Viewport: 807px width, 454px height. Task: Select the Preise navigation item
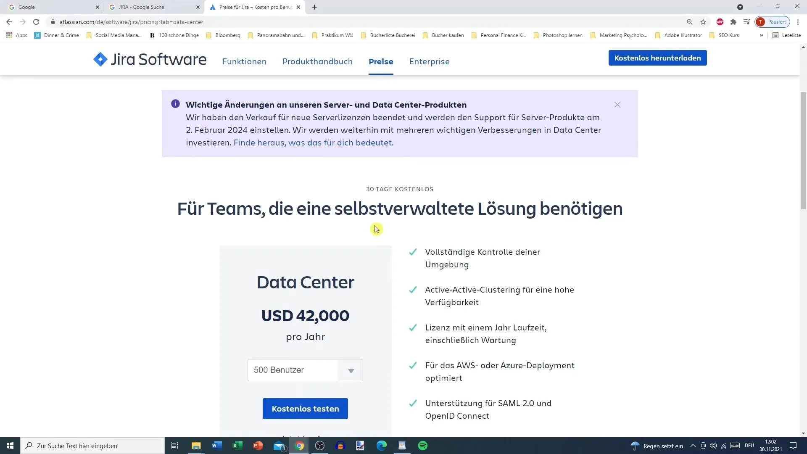(381, 61)
